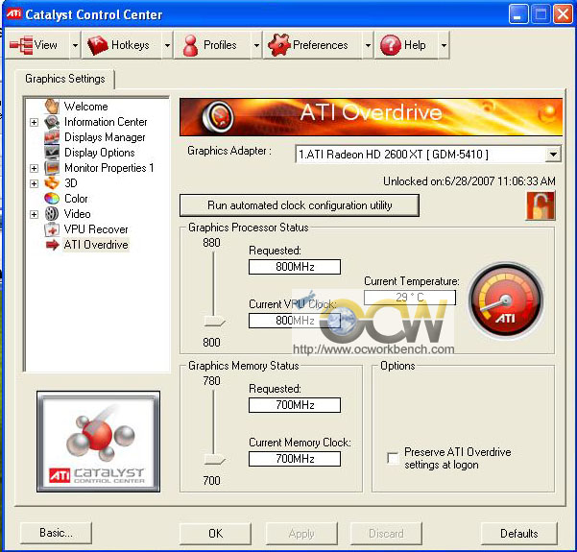Click the GPU clock slider thumb
Image resolution: width=577 pixels, height=552 pixels.
[x=214, y=322]
